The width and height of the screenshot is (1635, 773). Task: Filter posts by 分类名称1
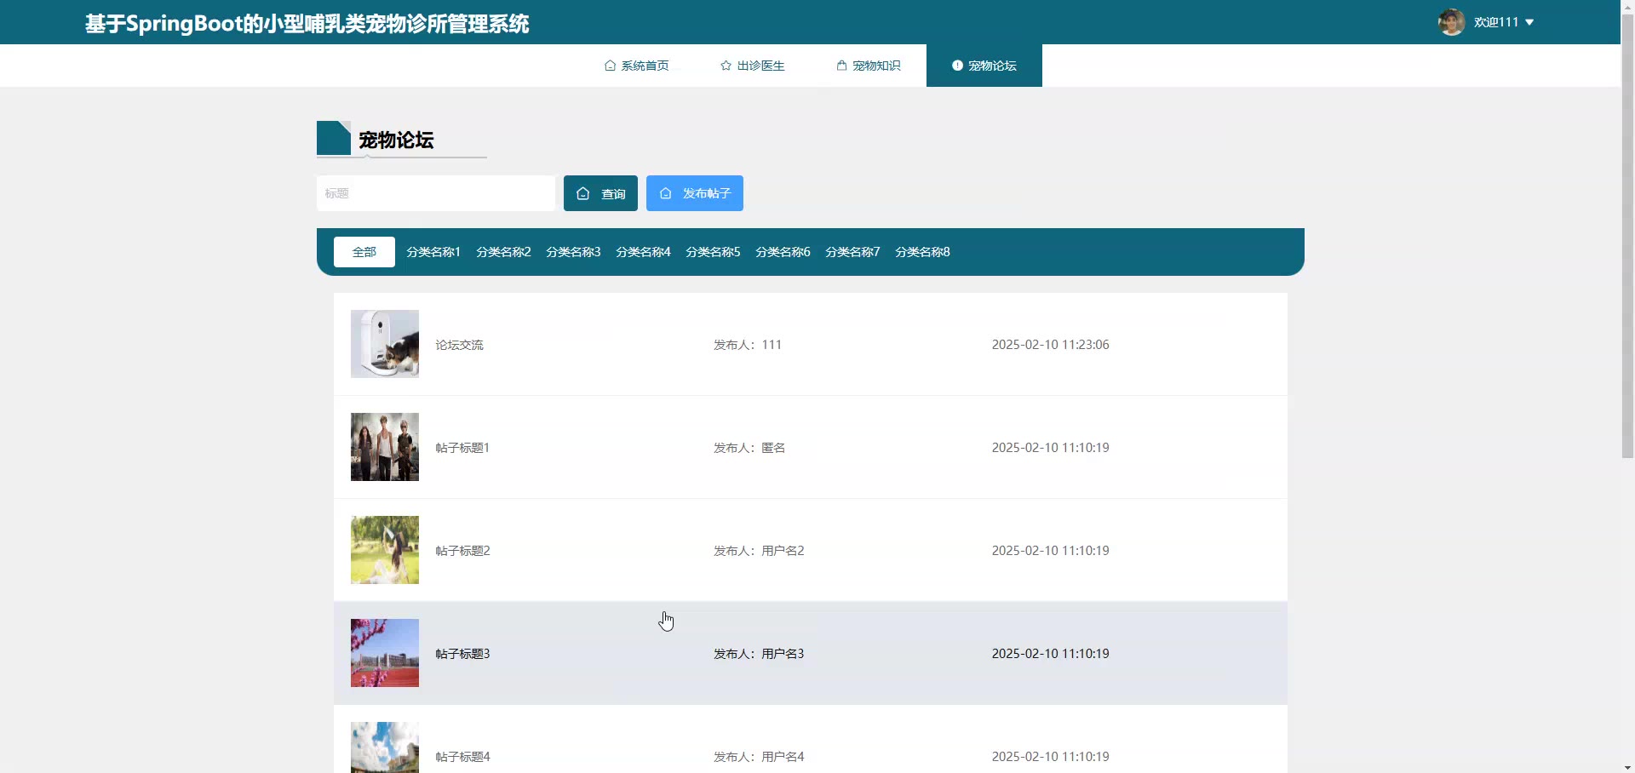pos(433,252)
